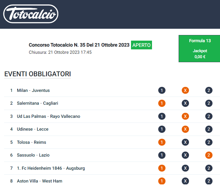Toggle the 1 pick for Tolosa - Reims
The height and width of the screenshot is (185, 220).
[x=162, y=142]
